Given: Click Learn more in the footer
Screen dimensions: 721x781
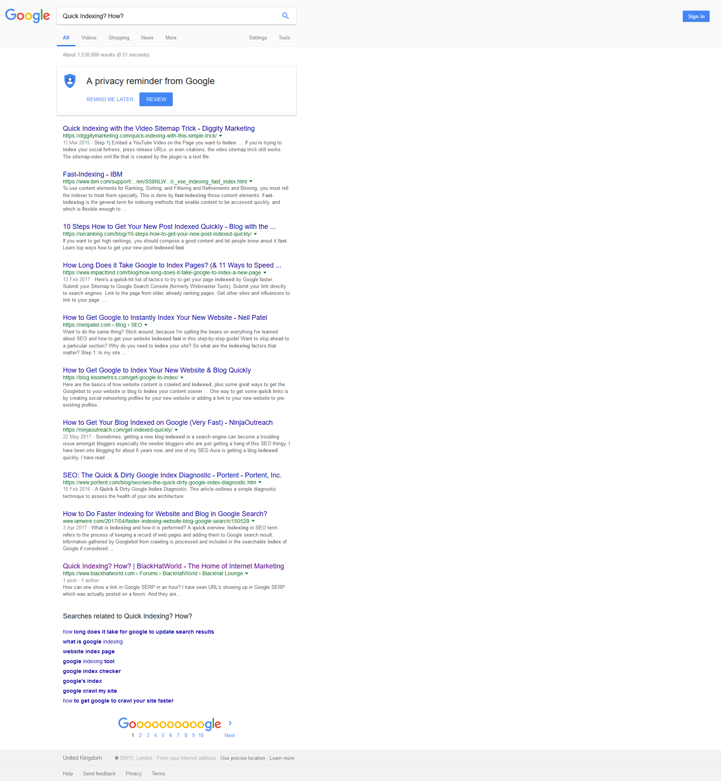Looking at the screenshot, I should tap(282, 758).
